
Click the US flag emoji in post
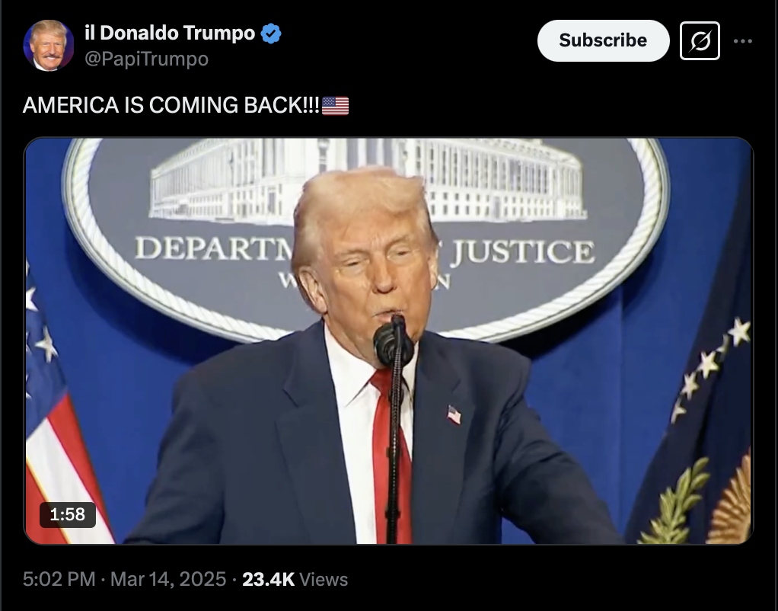336,105
